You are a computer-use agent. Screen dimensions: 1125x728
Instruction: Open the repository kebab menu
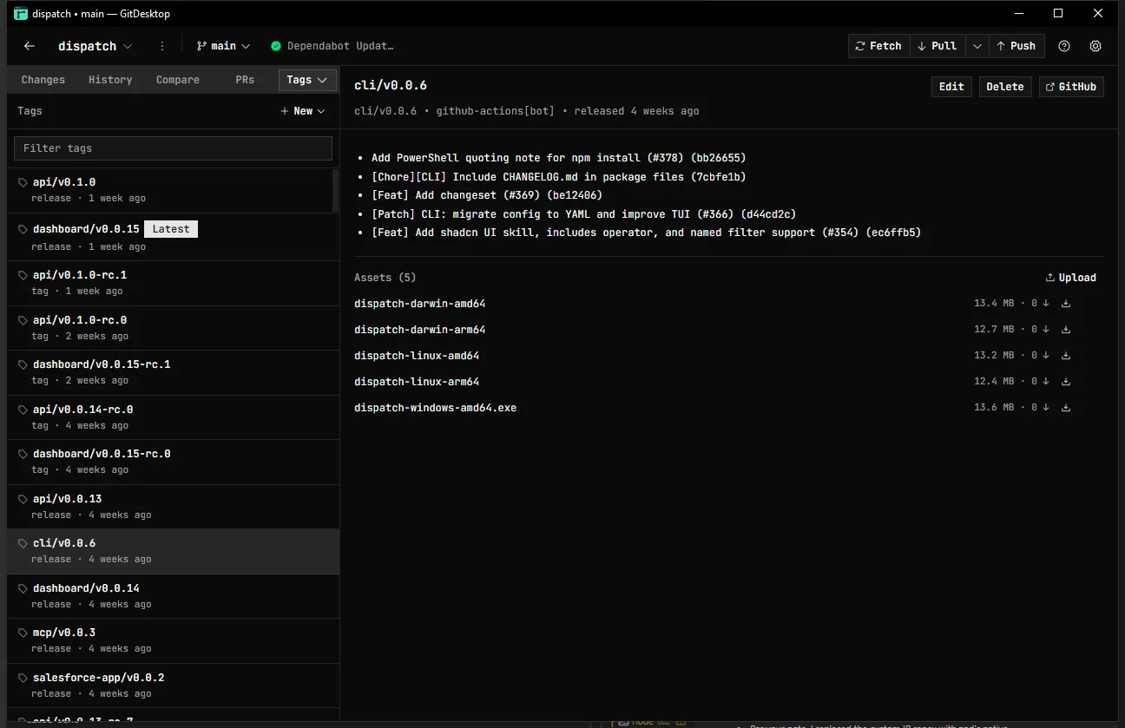[162, 46]
